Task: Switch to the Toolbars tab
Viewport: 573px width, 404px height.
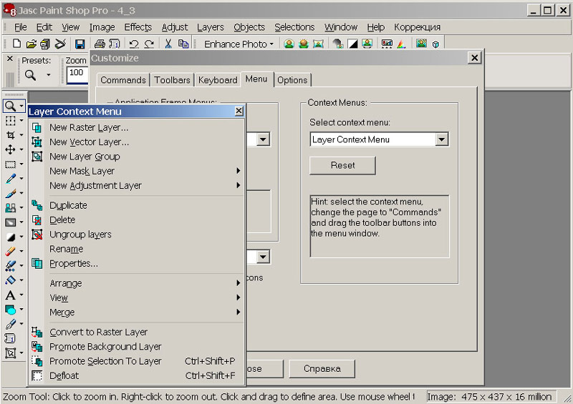Action: [x=172, y=80]
